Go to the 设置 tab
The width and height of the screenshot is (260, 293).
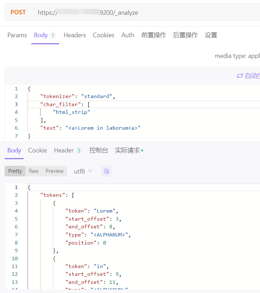[x=211, y=35]
